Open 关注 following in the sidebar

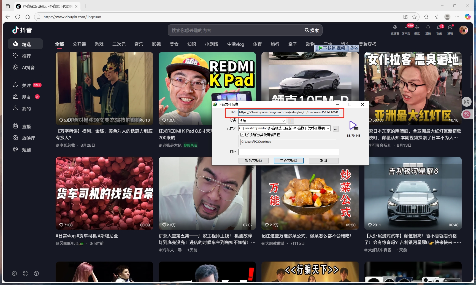(x=25, y=85)
